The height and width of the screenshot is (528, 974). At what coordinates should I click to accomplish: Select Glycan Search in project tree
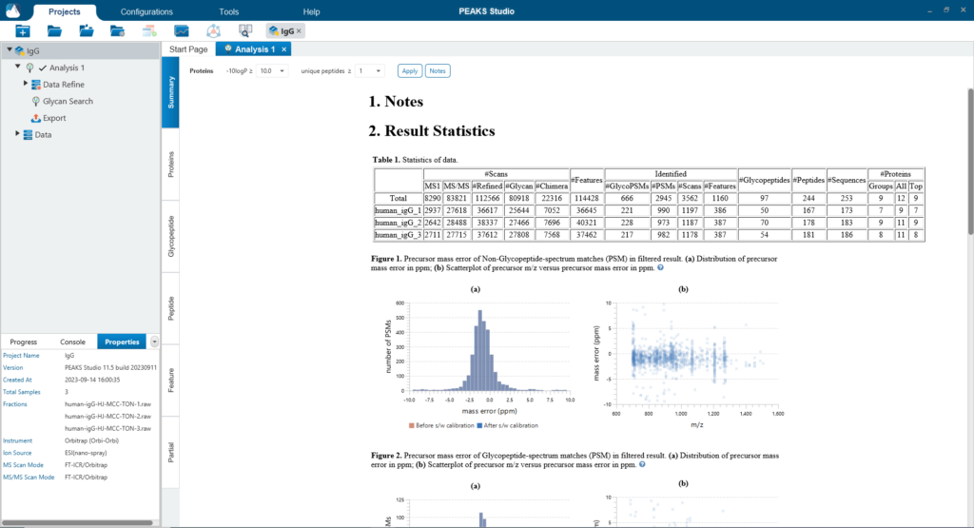(x=68, y=101)
